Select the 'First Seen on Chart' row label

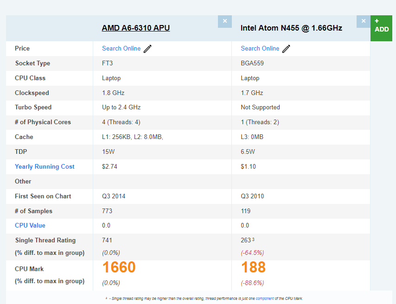click(x=43, y=196)
